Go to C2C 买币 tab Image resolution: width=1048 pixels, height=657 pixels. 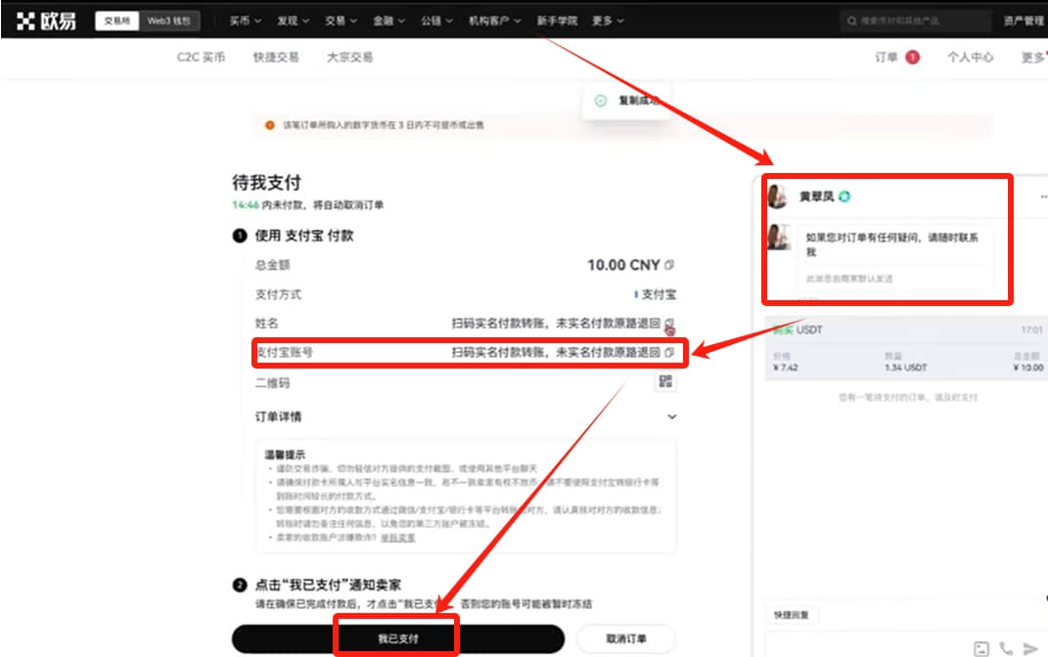pyautogui.click(x=202, y=58)
